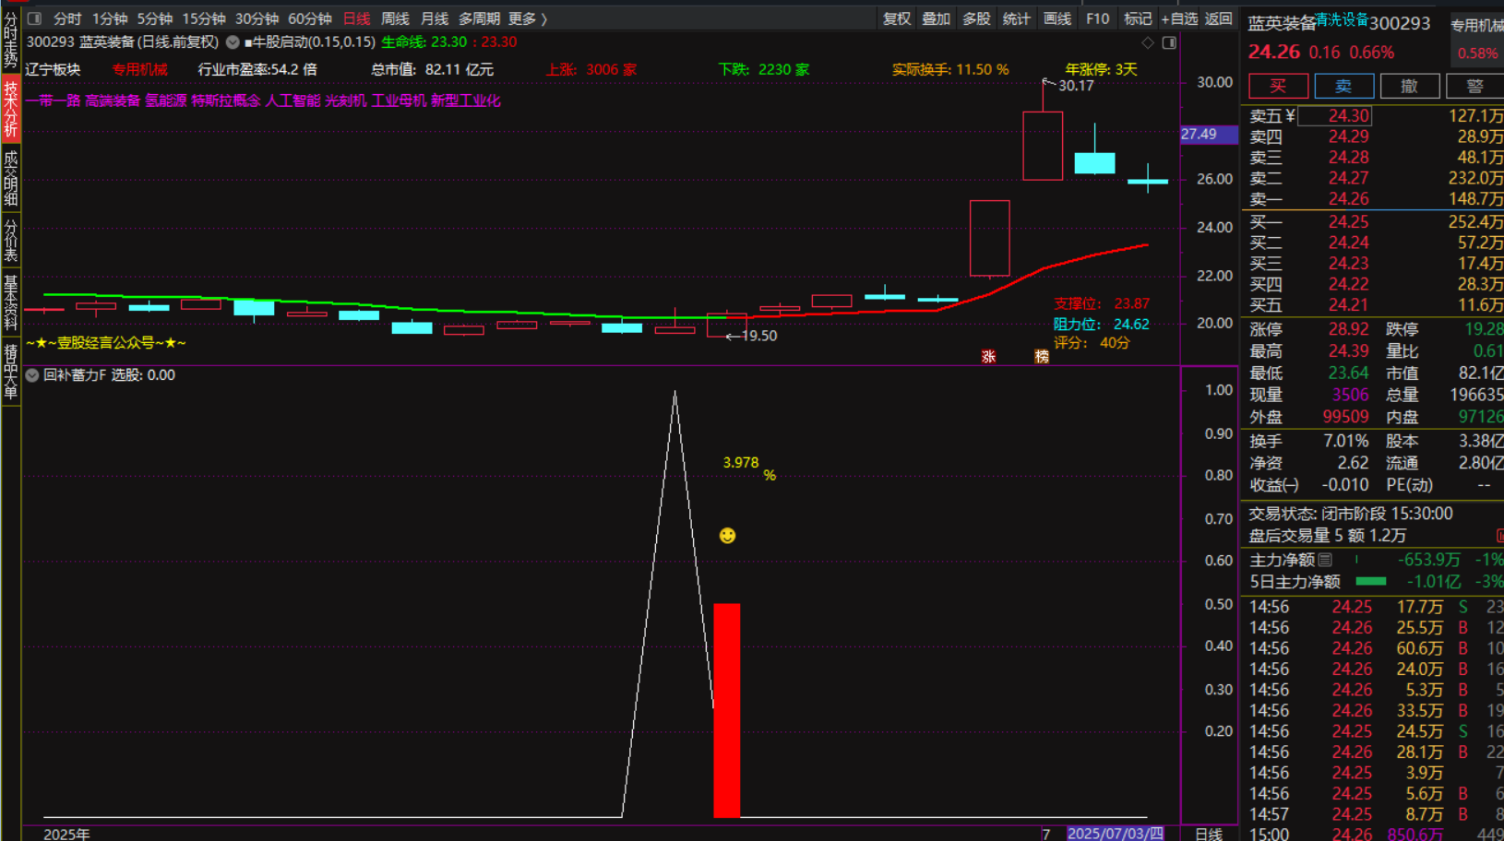Image resolution: width=1504 pixels, height=841 pixels.
Task: Switch to the 周线 weekly chart
Action: (395, 18)
